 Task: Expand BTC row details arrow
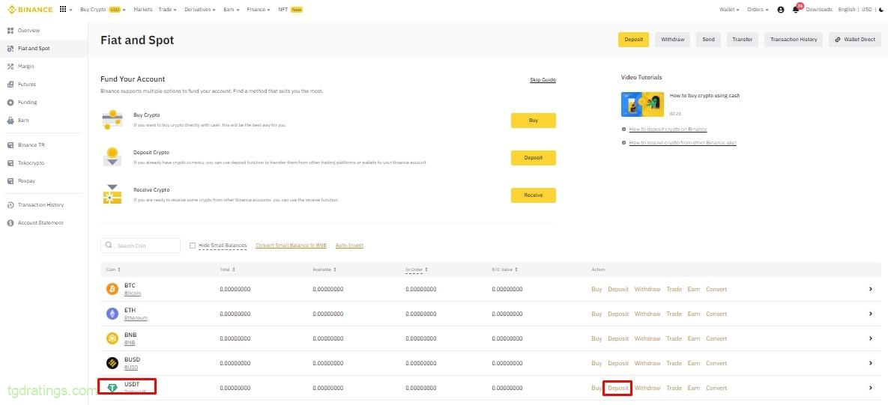tap(871, 289)
